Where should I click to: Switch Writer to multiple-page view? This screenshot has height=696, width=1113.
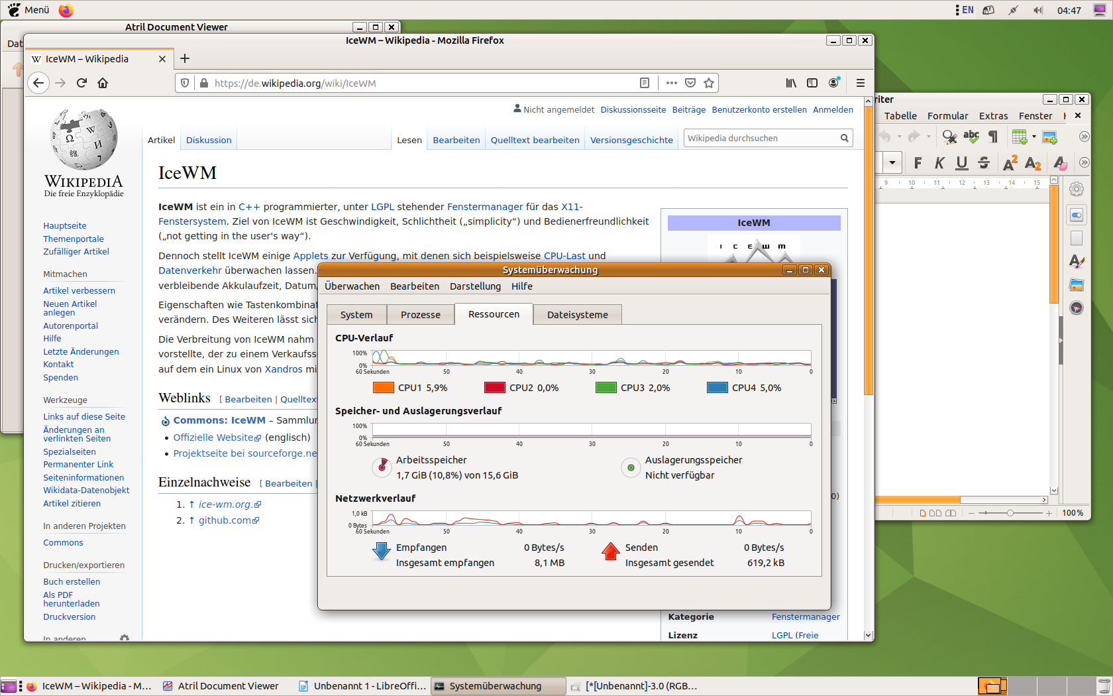[x=935, y=513]
